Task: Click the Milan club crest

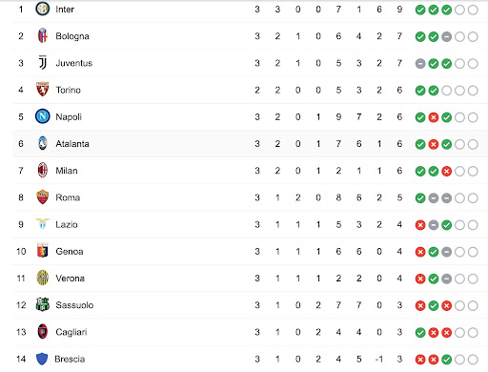Action: (x=42, y=170)
